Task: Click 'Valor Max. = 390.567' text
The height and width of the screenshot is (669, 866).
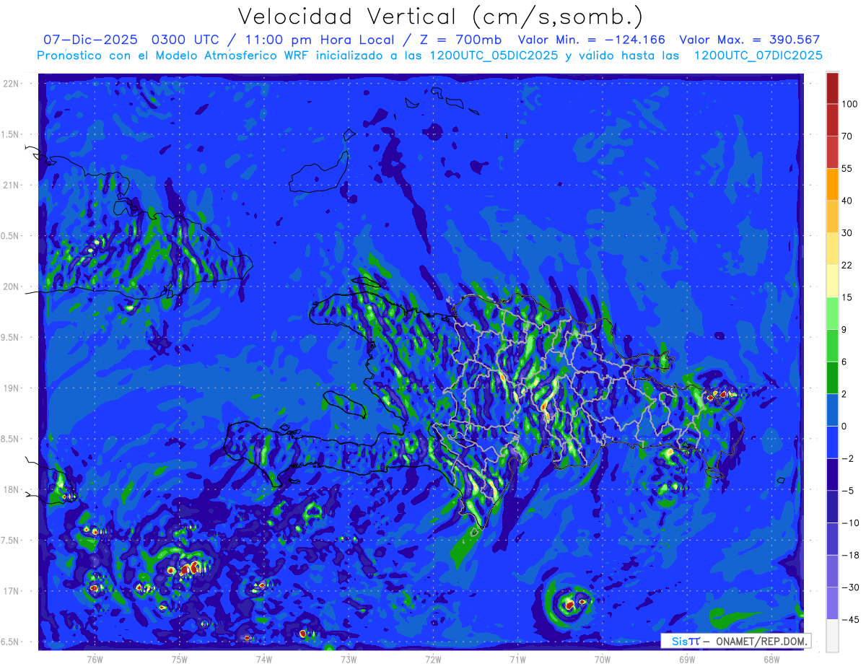Action: pos(750,40)
